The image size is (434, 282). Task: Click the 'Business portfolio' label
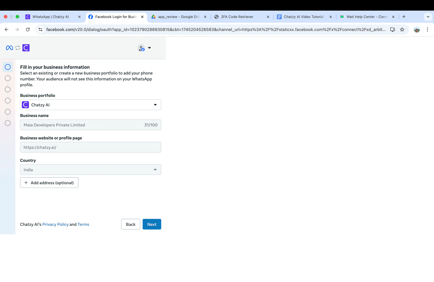point(38,96)
